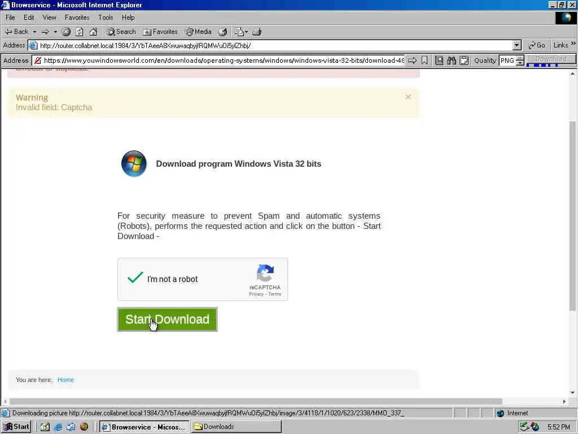578x434 pixels.
Task: Click the Back arrow button
Action: point(16,32)
